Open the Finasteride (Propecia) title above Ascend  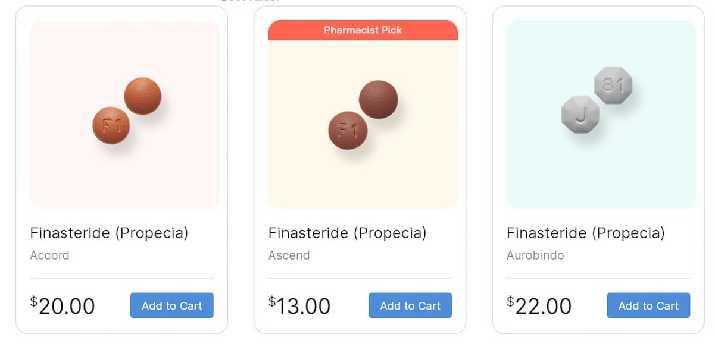pyautogui.click(x=347, y=233)
